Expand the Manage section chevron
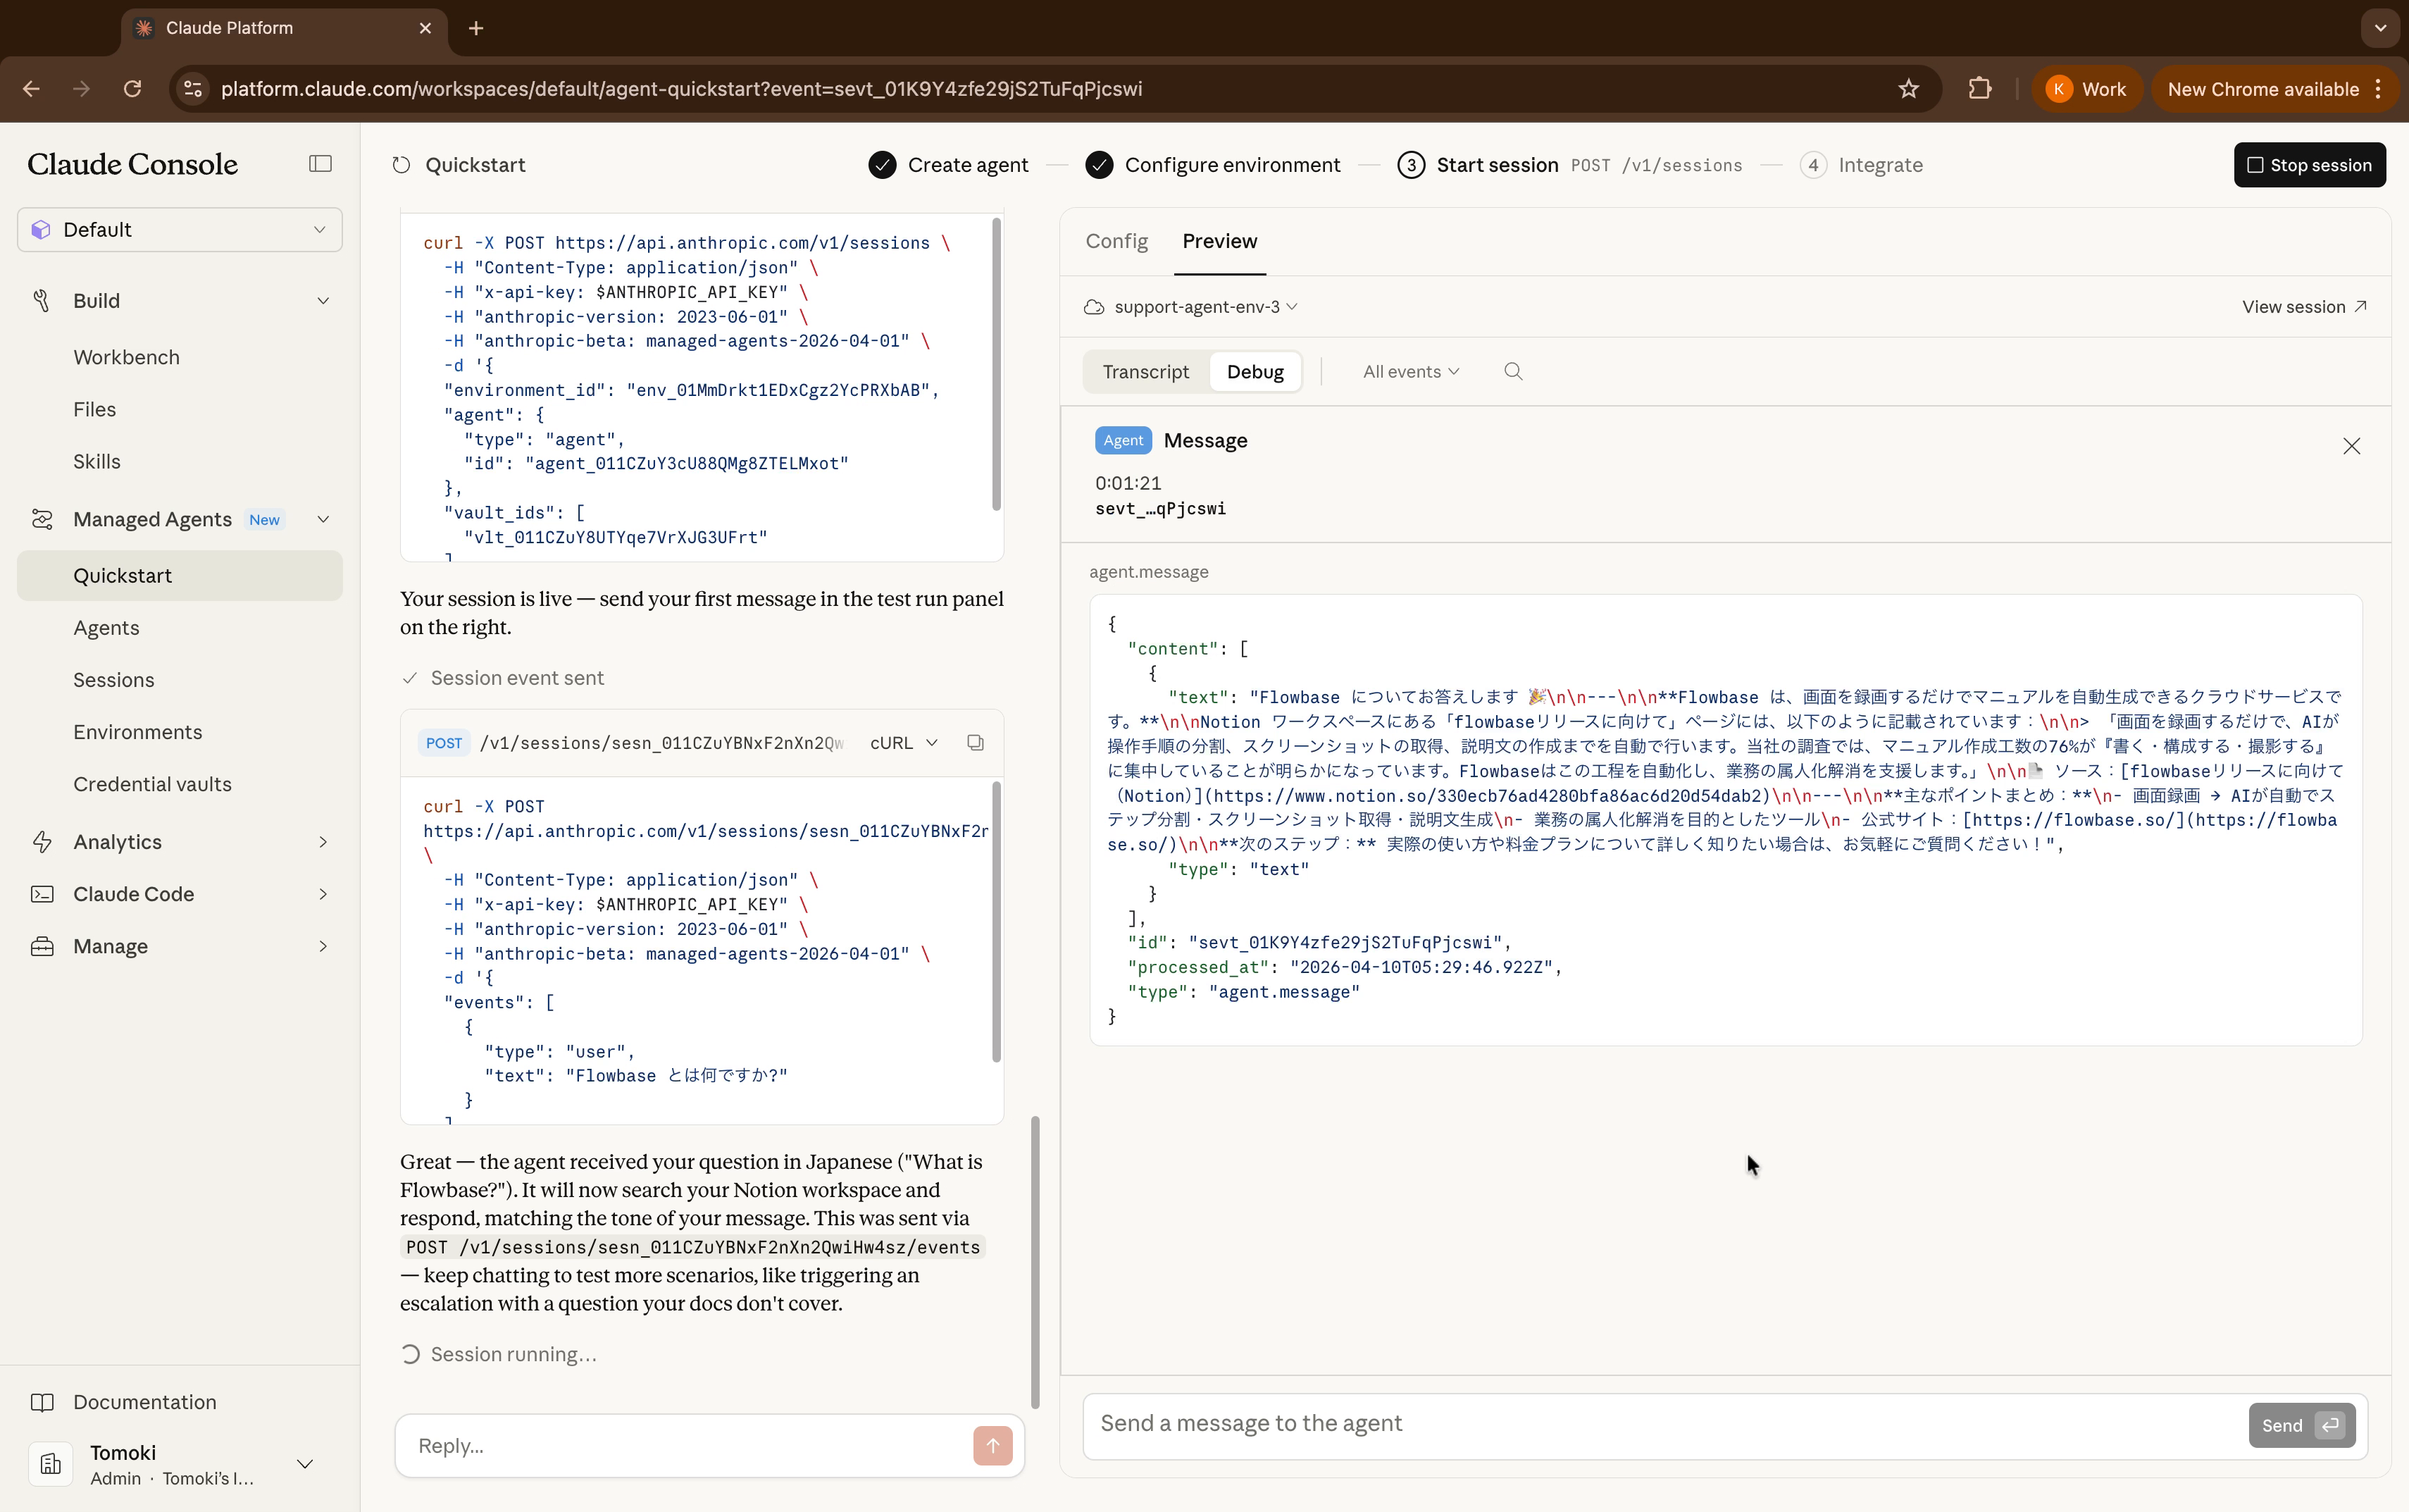The width and height of the screenshot is (2409, 1512). click(323, 946)
